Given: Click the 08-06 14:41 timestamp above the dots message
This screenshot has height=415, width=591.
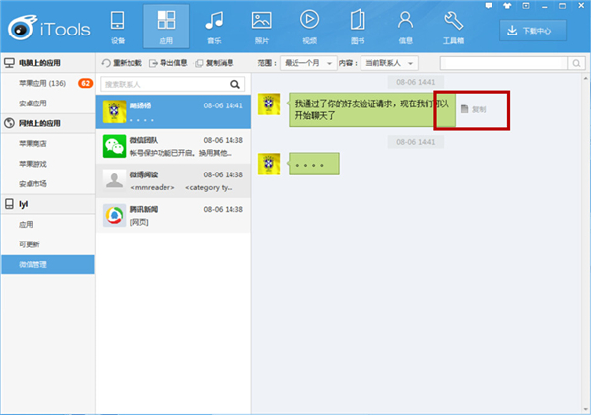Looking at the screenshot, I should click(x=416, y=142).
